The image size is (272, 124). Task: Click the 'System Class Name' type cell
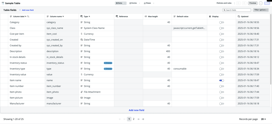(96, 28)
